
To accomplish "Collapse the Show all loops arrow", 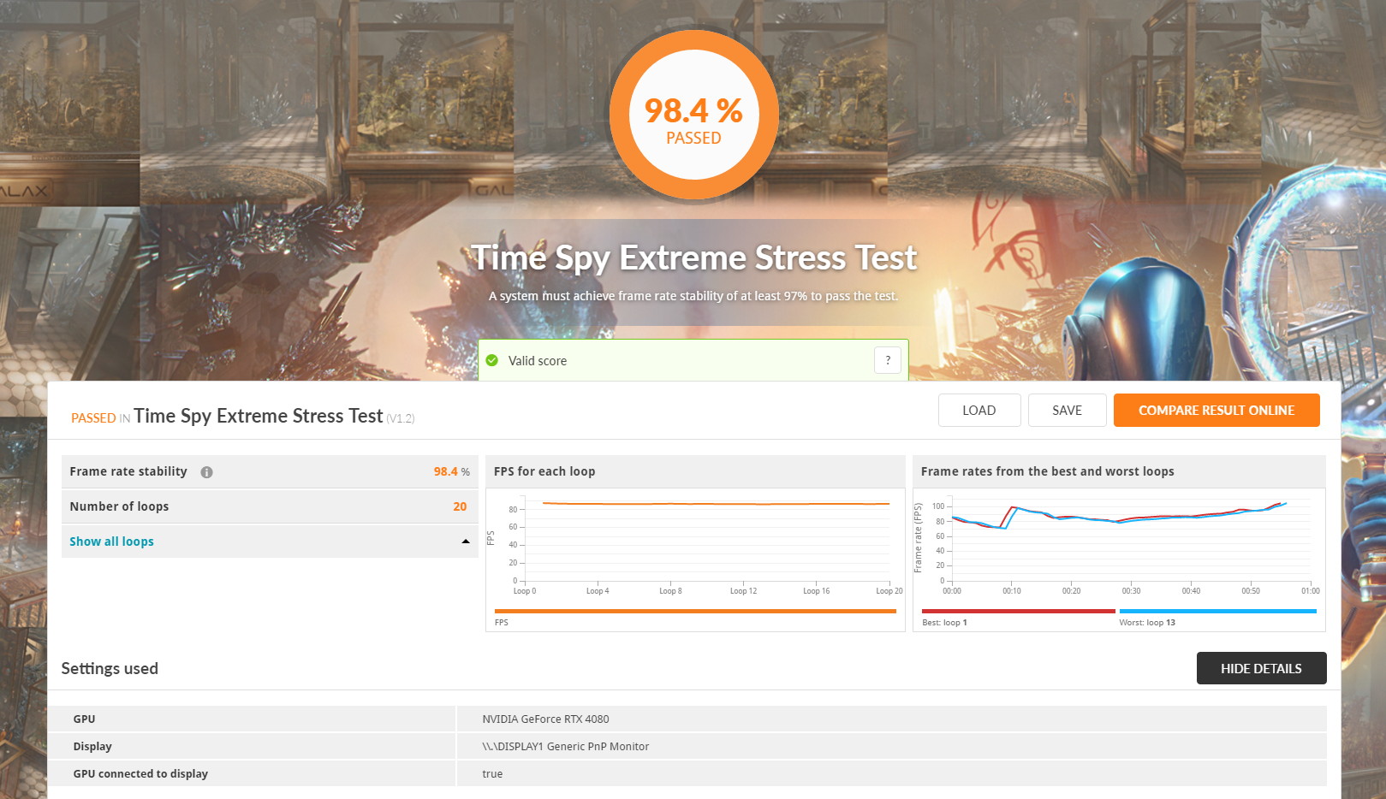I will (466, 542).
